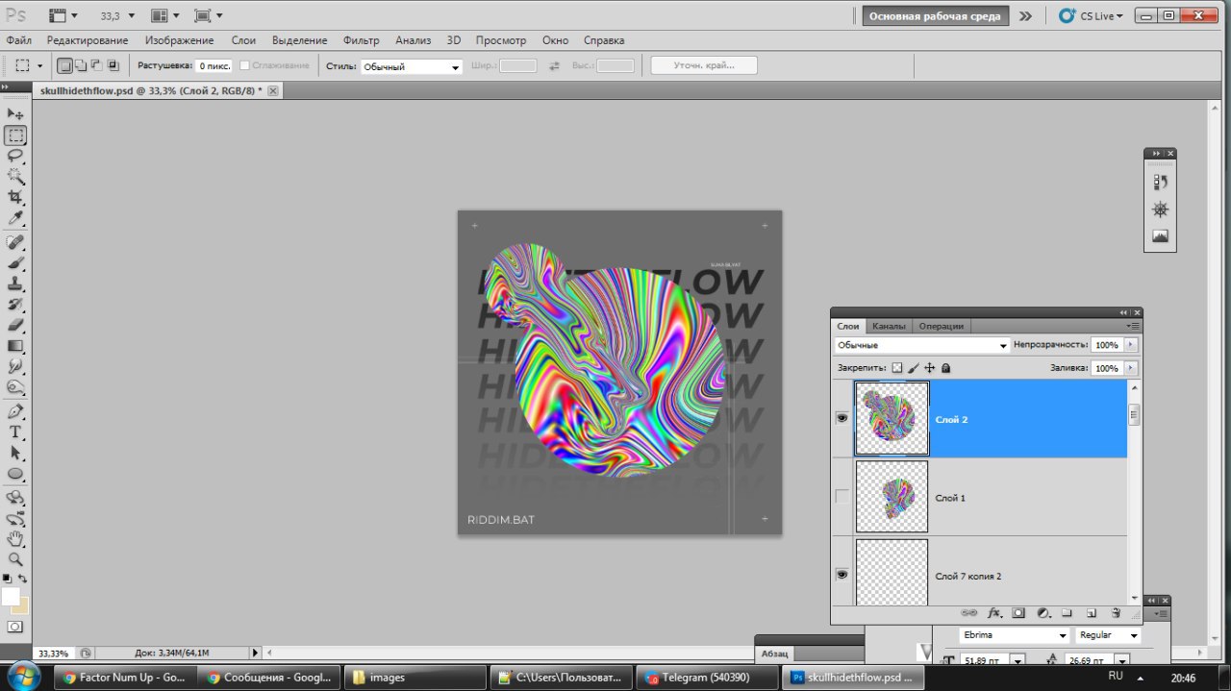Click the 'Основная рабочая среда' workspace button
The image size is (1231, 691).
click(x=935, y=15)
